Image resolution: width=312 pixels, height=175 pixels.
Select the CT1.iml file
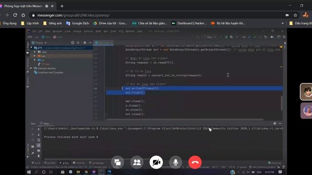[x=44, y=64]
